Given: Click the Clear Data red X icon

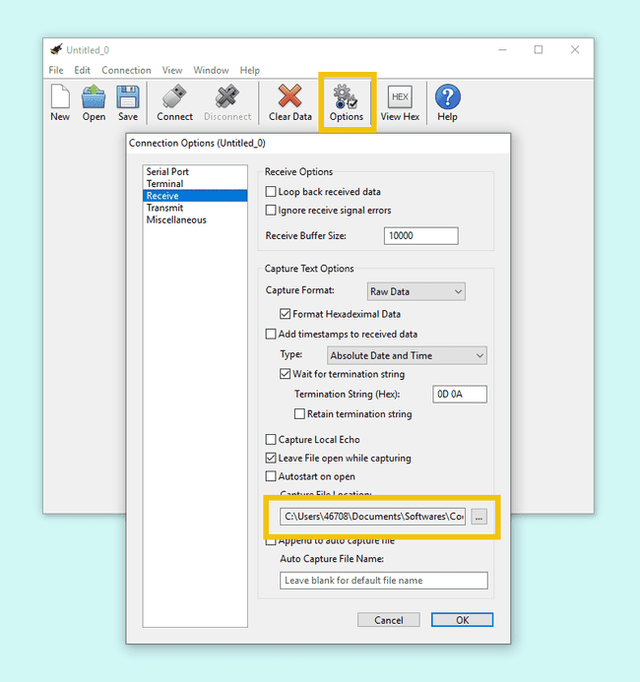Looking at the screenshot, I should pyautogui.click(x=289, y=96).
